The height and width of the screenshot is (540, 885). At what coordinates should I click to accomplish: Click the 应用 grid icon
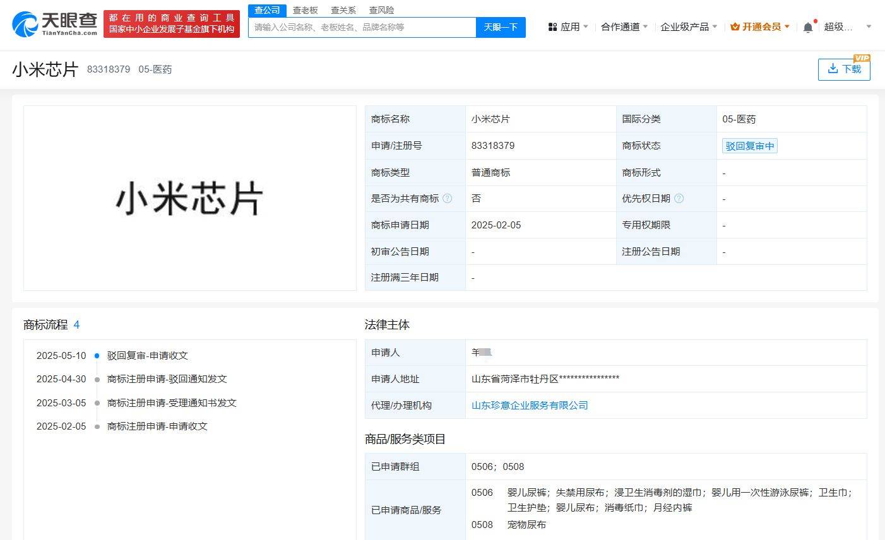[x=552, y=27]
